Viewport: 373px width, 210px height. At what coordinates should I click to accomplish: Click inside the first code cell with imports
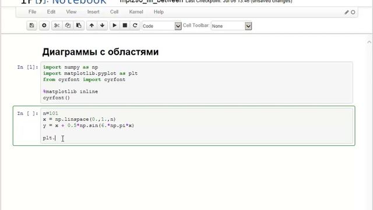[x=196, y=82]
